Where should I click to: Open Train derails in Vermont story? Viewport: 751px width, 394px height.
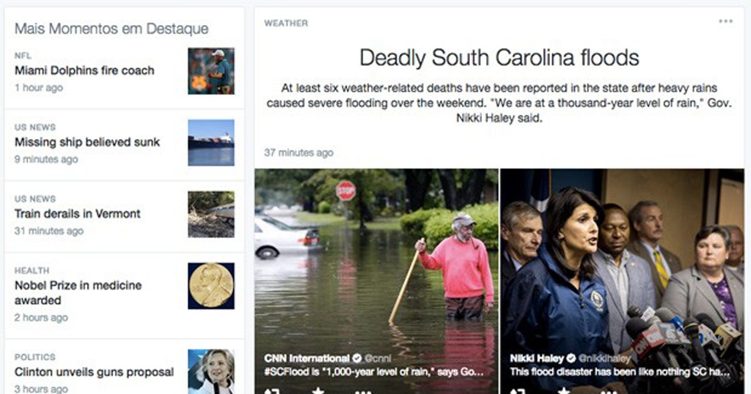coord(78,213)
